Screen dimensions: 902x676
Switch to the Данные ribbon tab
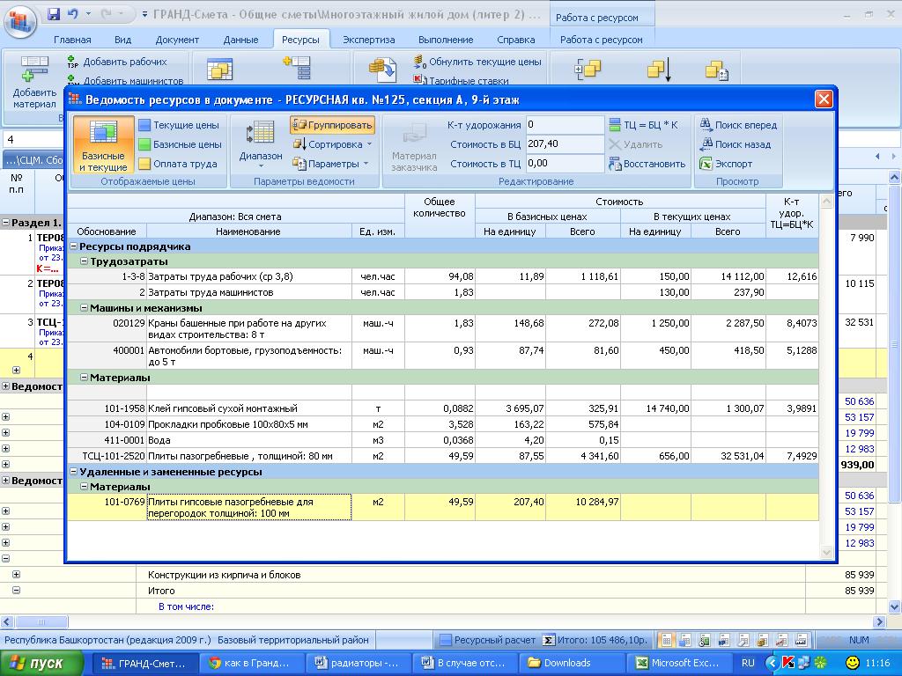(x=240, y=40)
